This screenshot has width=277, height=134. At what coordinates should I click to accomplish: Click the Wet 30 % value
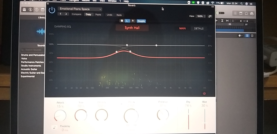tap(205, 106)
